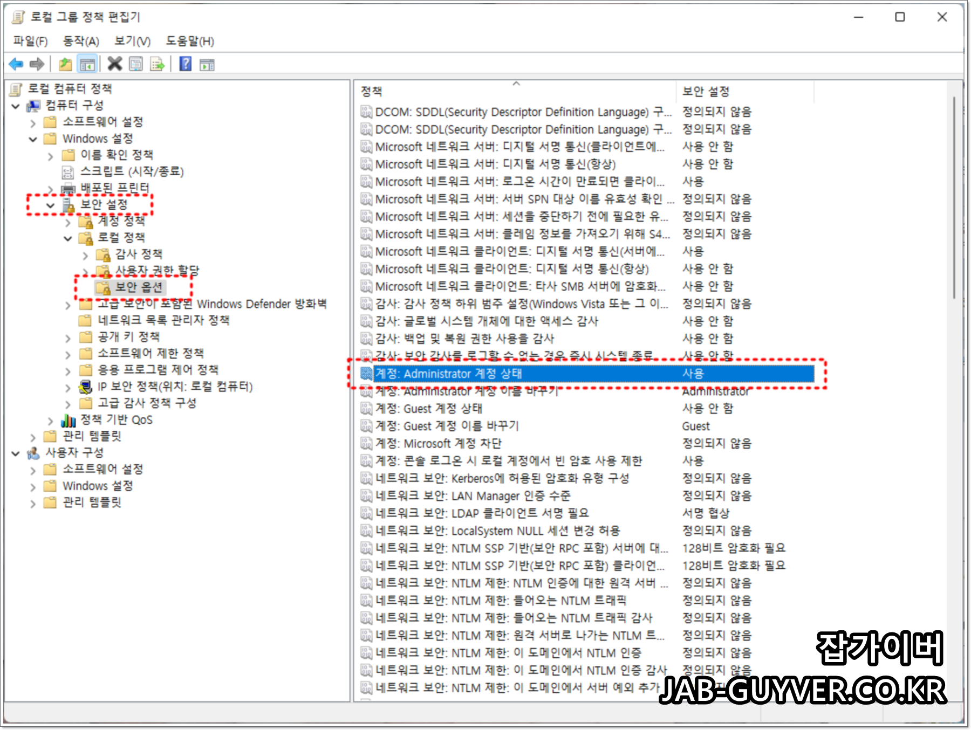971x730 pixels.
Task: Click the Back arrow toolbar icon
Action: tap(16, 64)
